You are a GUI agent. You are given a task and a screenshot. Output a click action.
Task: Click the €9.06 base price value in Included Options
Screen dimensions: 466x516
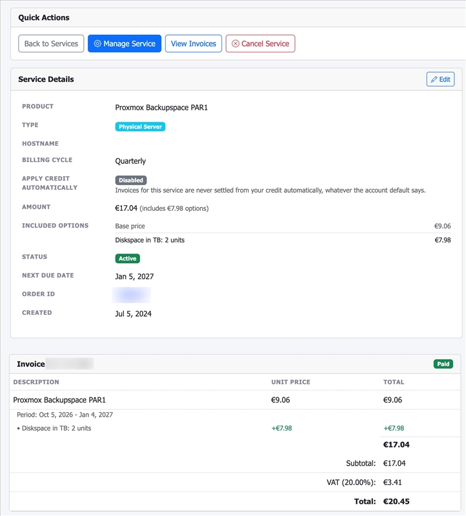(x=442, y=226)
